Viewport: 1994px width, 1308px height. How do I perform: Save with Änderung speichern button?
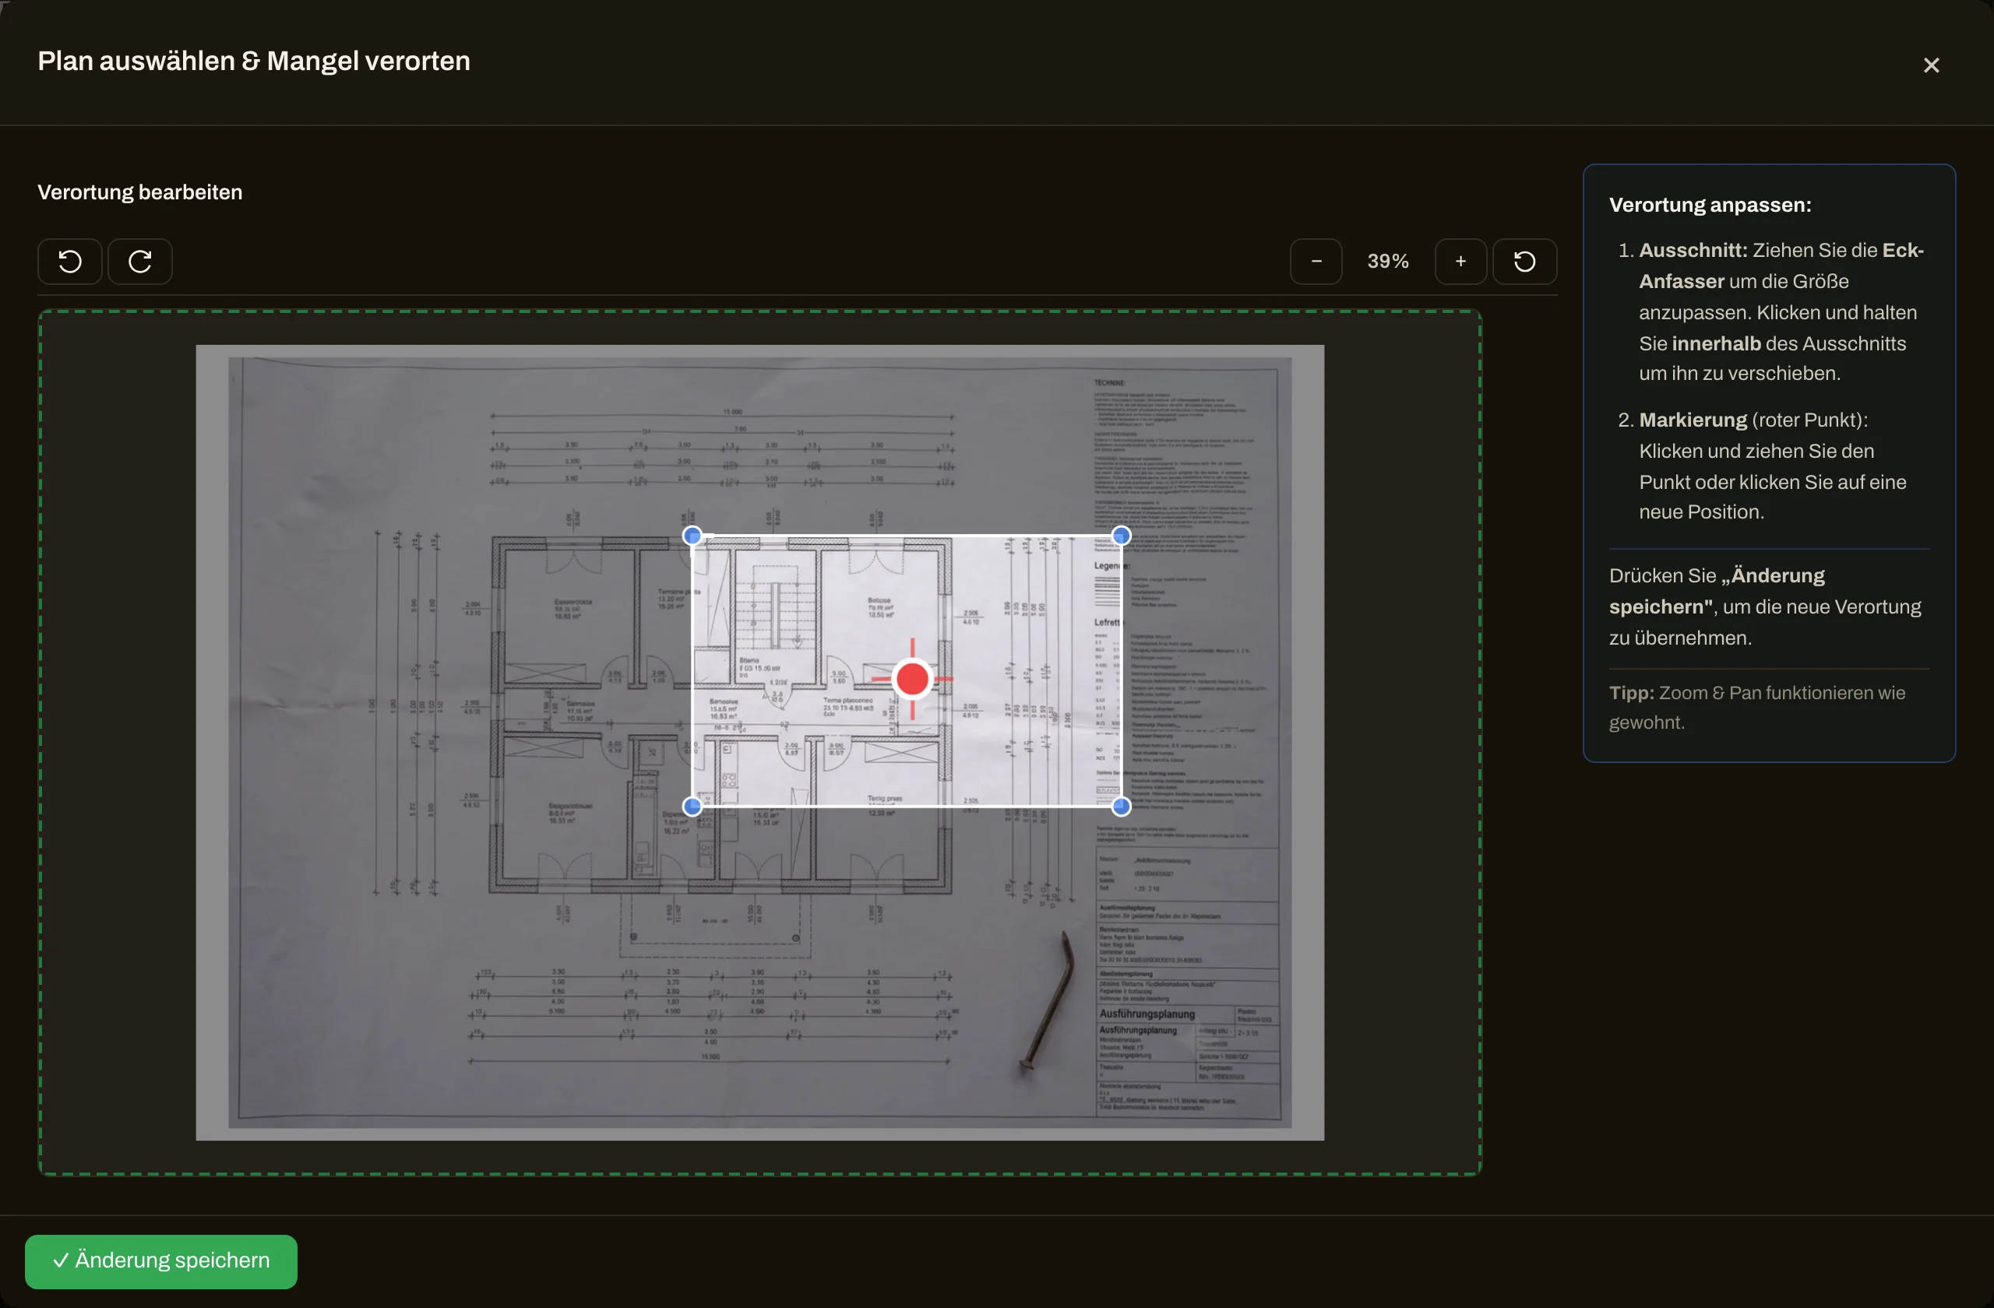tap(161, 1261)
